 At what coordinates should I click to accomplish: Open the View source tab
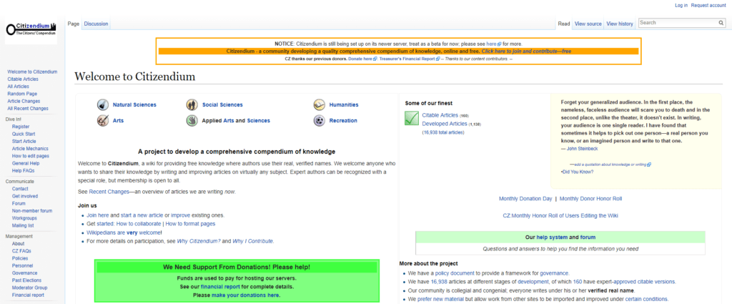coord(588,24)
